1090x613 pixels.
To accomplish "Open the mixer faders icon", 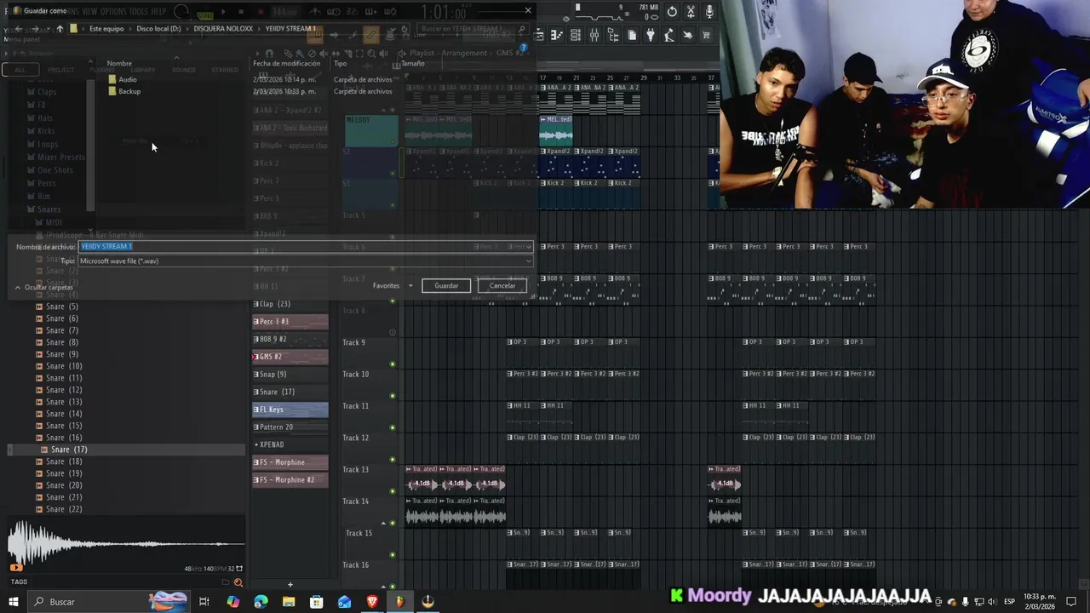I will pyautogui.click(x=594, y=35).
